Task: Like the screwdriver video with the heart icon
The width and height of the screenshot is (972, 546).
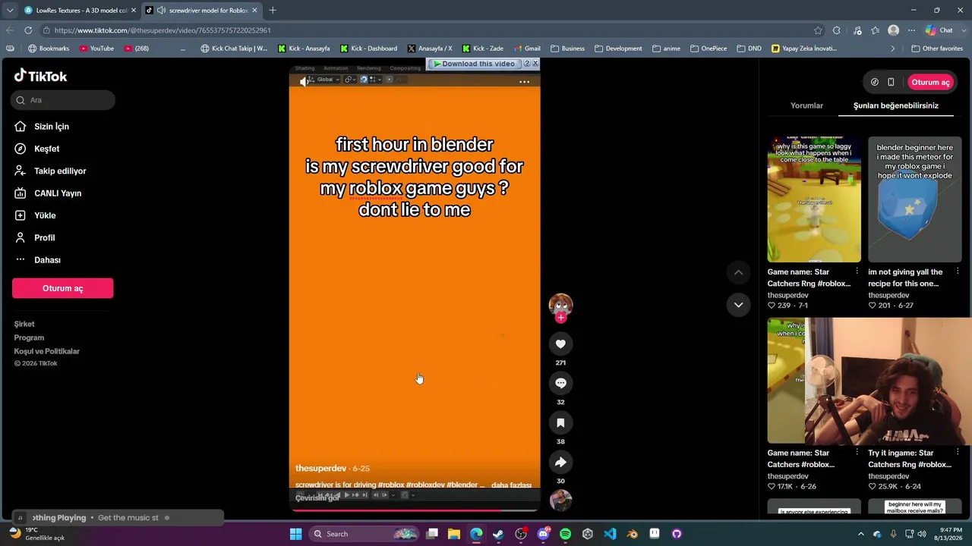Action: (x=560, y=344)
